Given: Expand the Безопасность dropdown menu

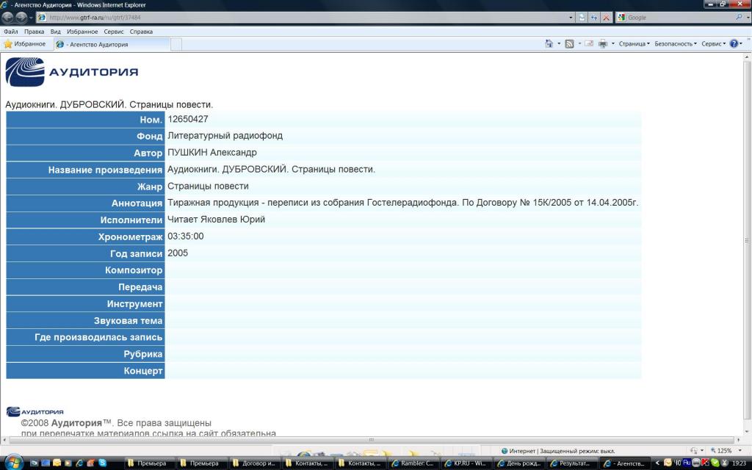Looking at the screenshot, I should 675,44.
